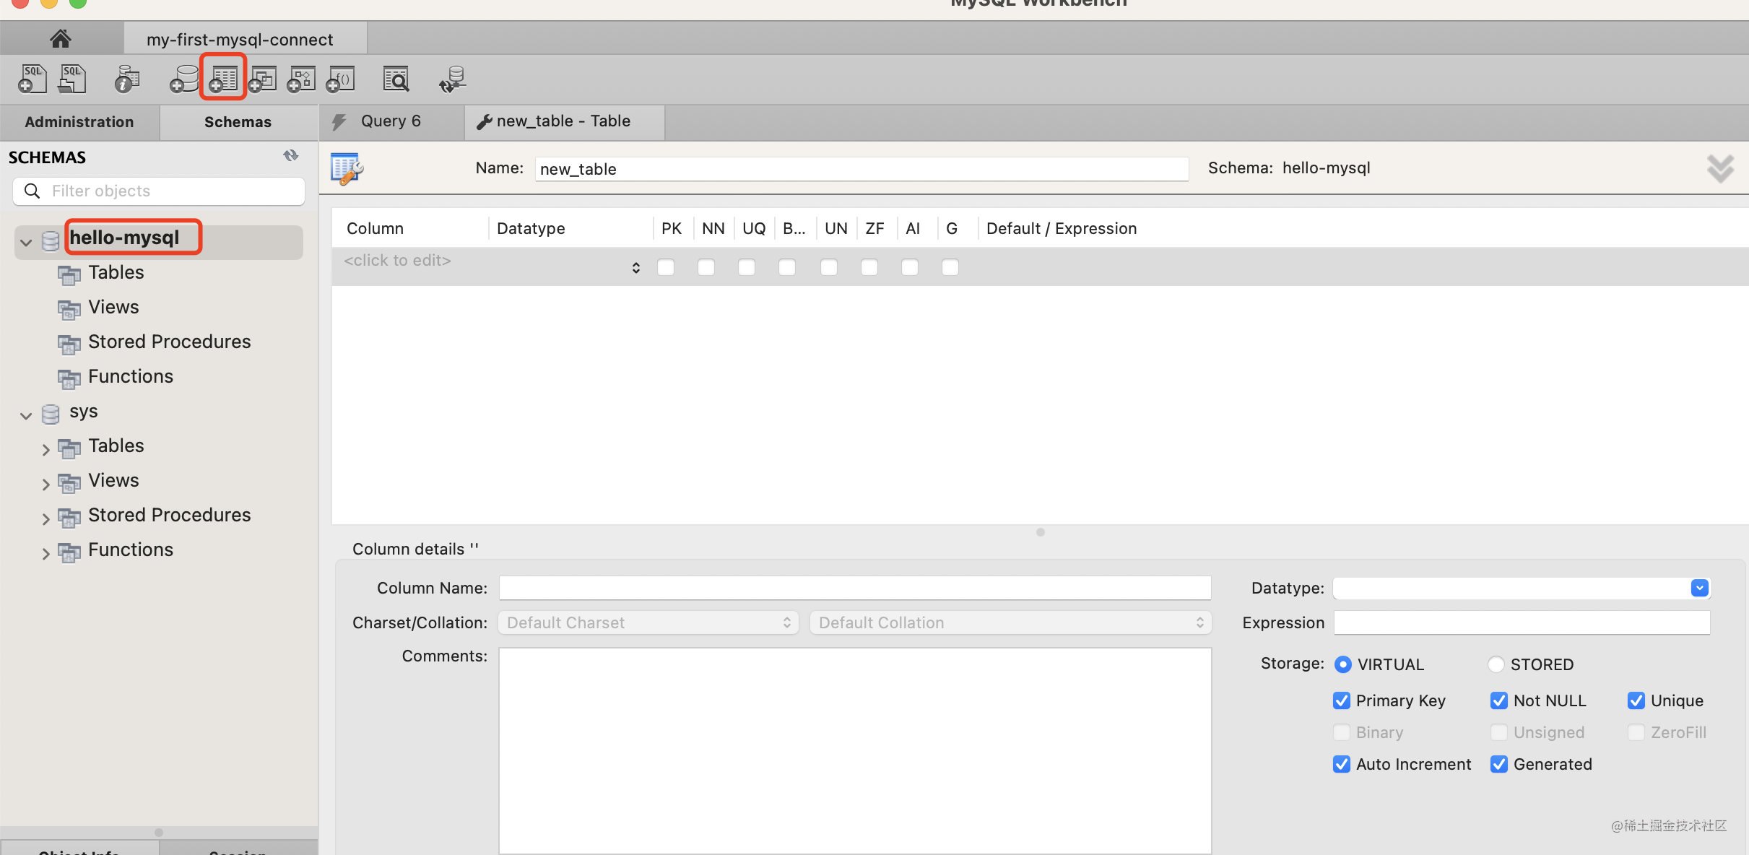Click the click to edit column row
The width and height of the screenshot is (1749, 855).
point(397,261)
